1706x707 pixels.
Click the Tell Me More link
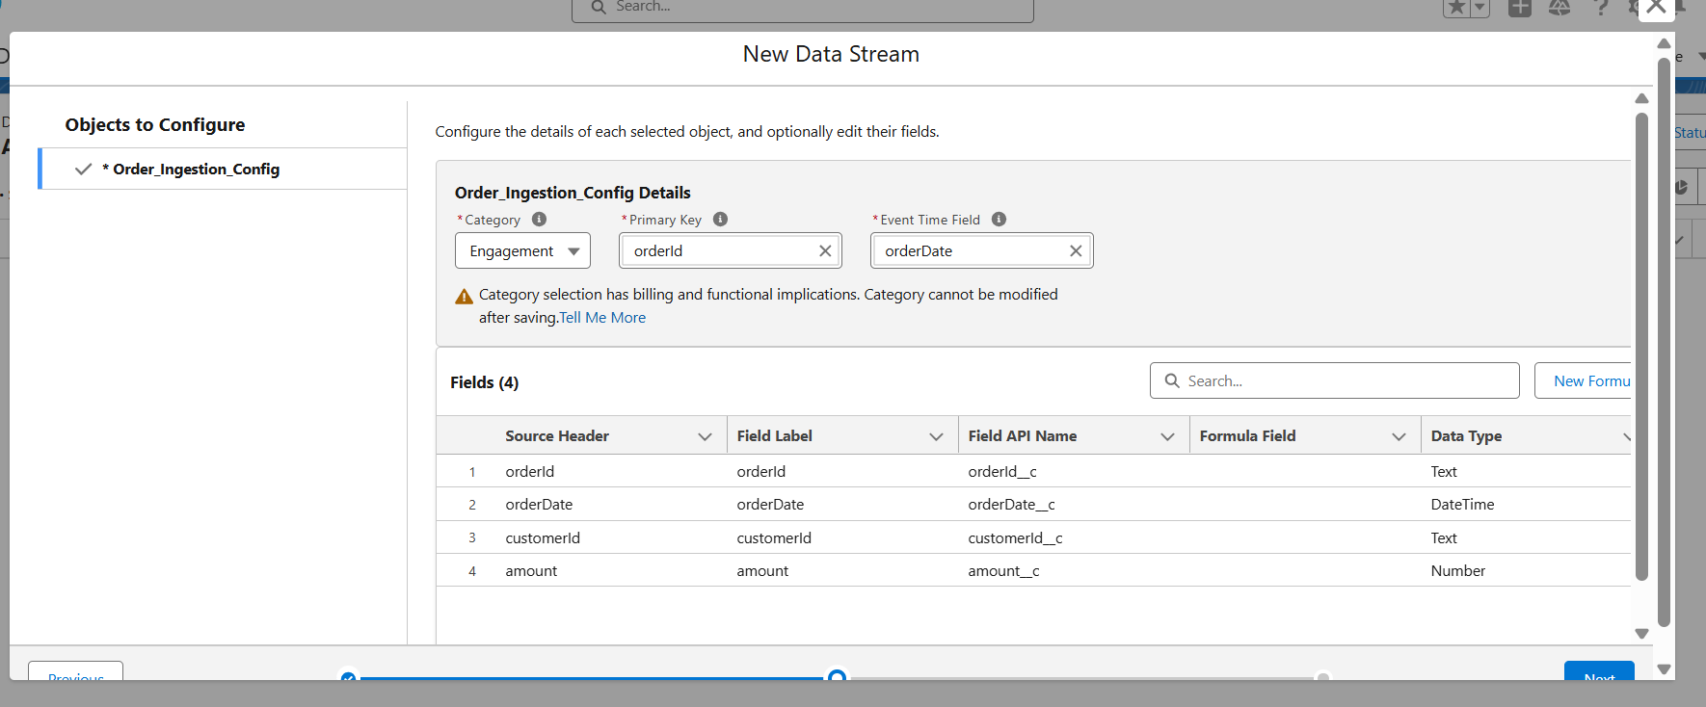pos(602,318)
